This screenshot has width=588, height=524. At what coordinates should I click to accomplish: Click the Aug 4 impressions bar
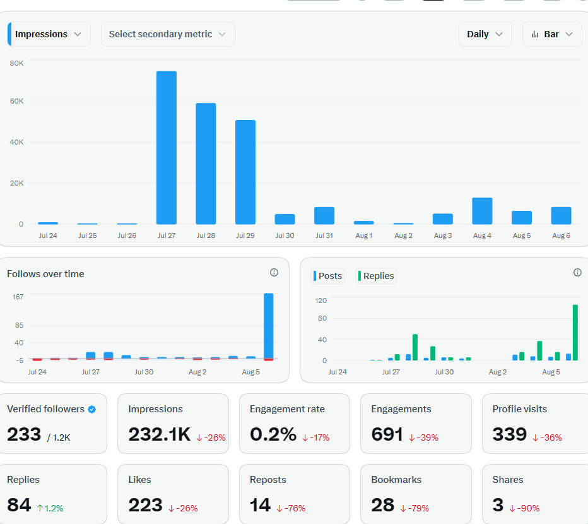pos(482,211)
